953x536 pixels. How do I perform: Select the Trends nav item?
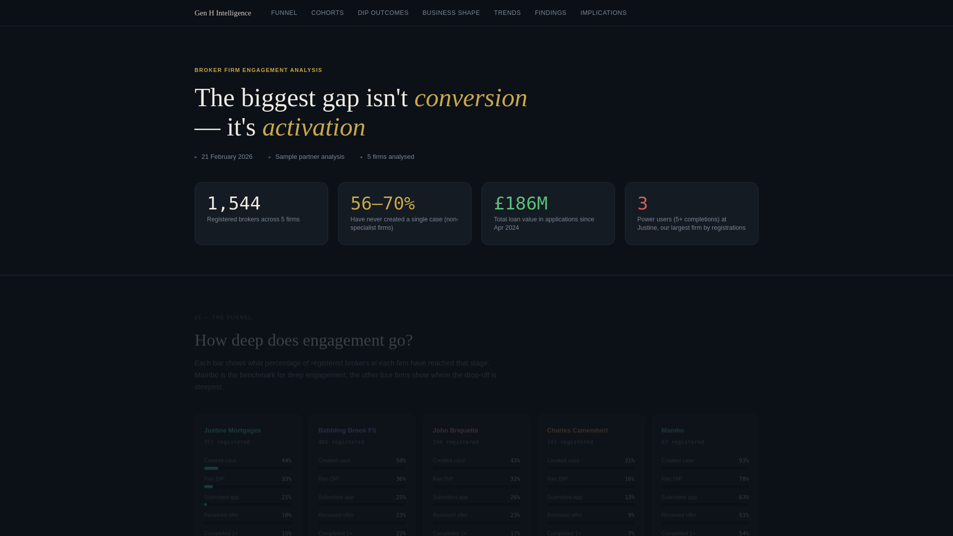(507, 13)
